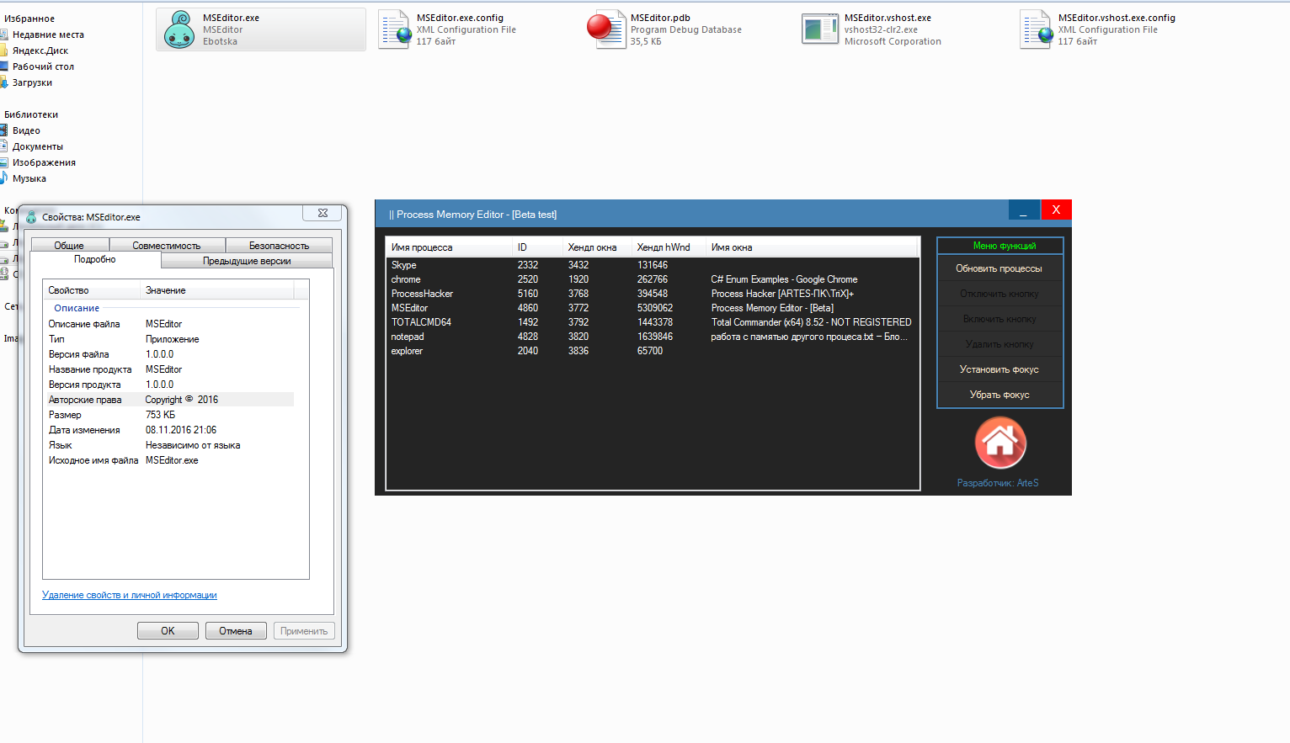
Task: Open Удаление свойств и личной информации link
Action: click(x=130, y=595)
